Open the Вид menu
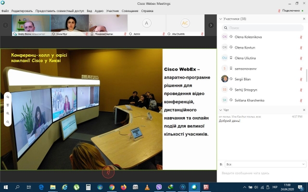The image size is (308, 192). (x=90, y=11)
